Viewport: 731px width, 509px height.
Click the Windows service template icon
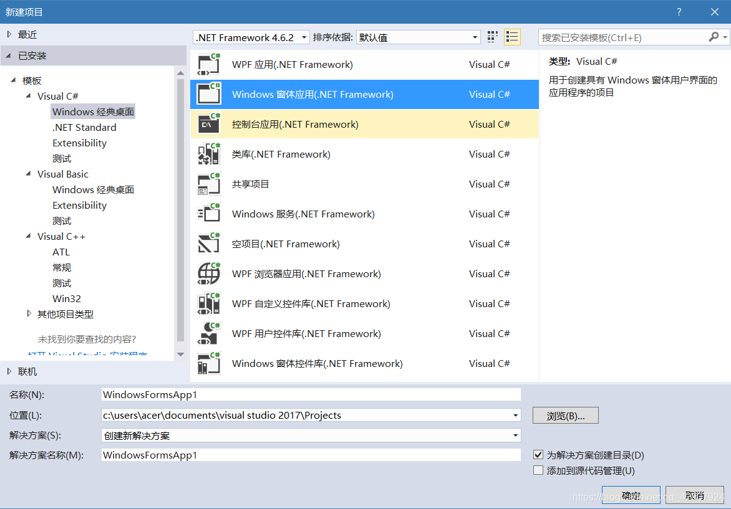tap(208, 214)
